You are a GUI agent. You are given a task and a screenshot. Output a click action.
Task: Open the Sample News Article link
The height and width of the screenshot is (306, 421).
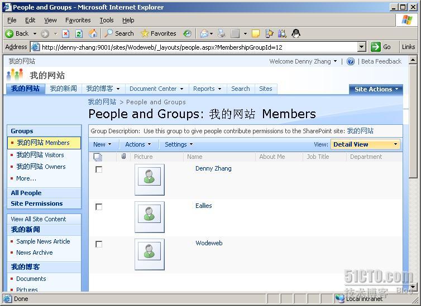[43, 241]
